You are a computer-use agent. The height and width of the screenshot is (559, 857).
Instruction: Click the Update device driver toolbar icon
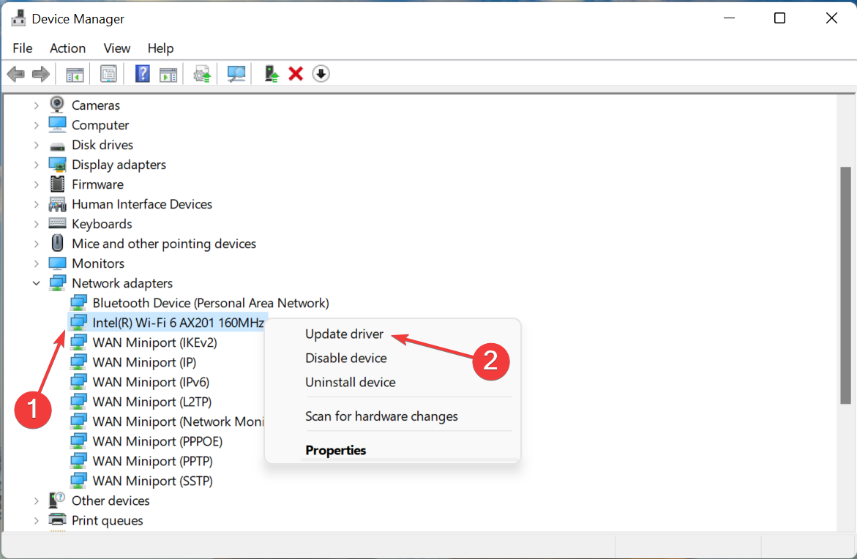click(x=202, y=74)
